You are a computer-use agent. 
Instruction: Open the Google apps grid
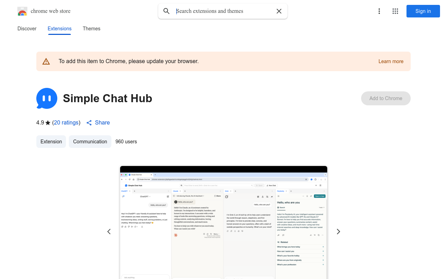pyautogui.click(x=395, y=11)
